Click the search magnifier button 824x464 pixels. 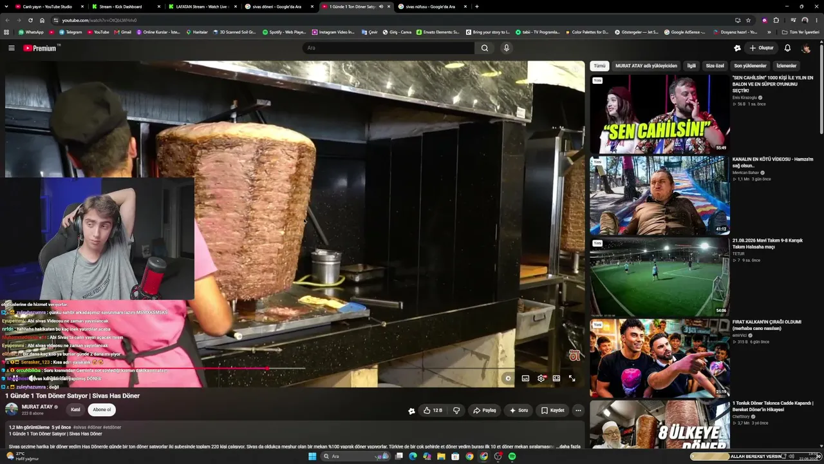coord(485,48)
